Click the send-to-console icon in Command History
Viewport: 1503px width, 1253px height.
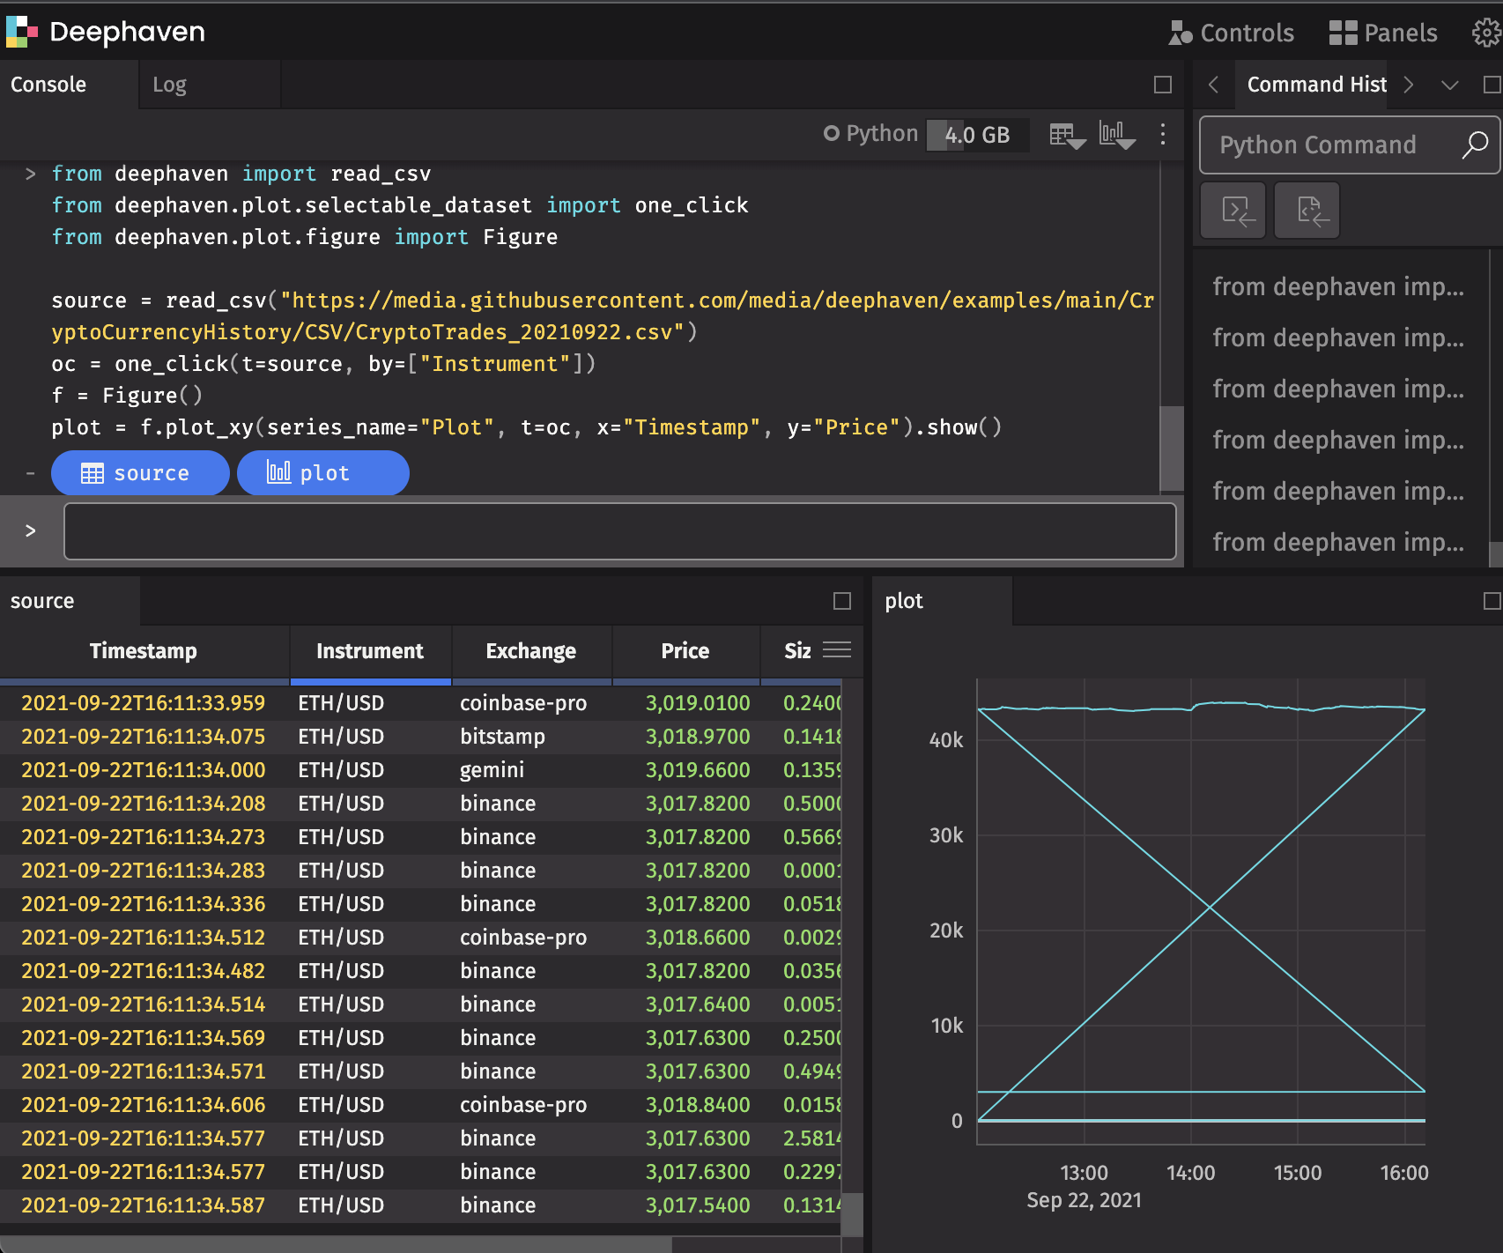click(1233, 210)
